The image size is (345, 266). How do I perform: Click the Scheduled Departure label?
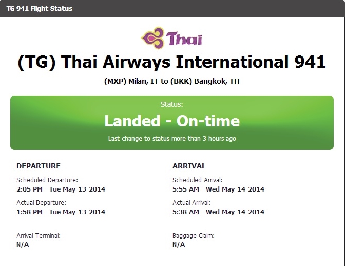(x=47, y=180)
